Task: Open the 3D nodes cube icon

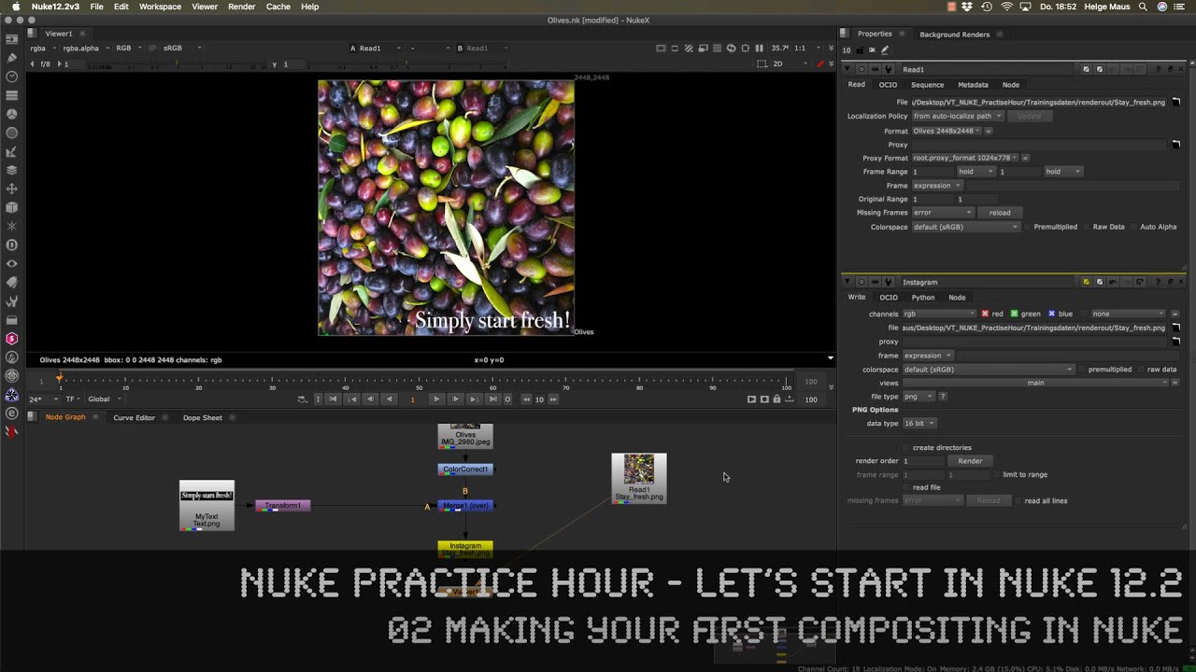Action: point(12,207)
